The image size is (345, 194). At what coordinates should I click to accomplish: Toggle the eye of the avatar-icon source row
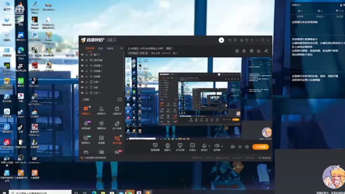click(82, 60)
